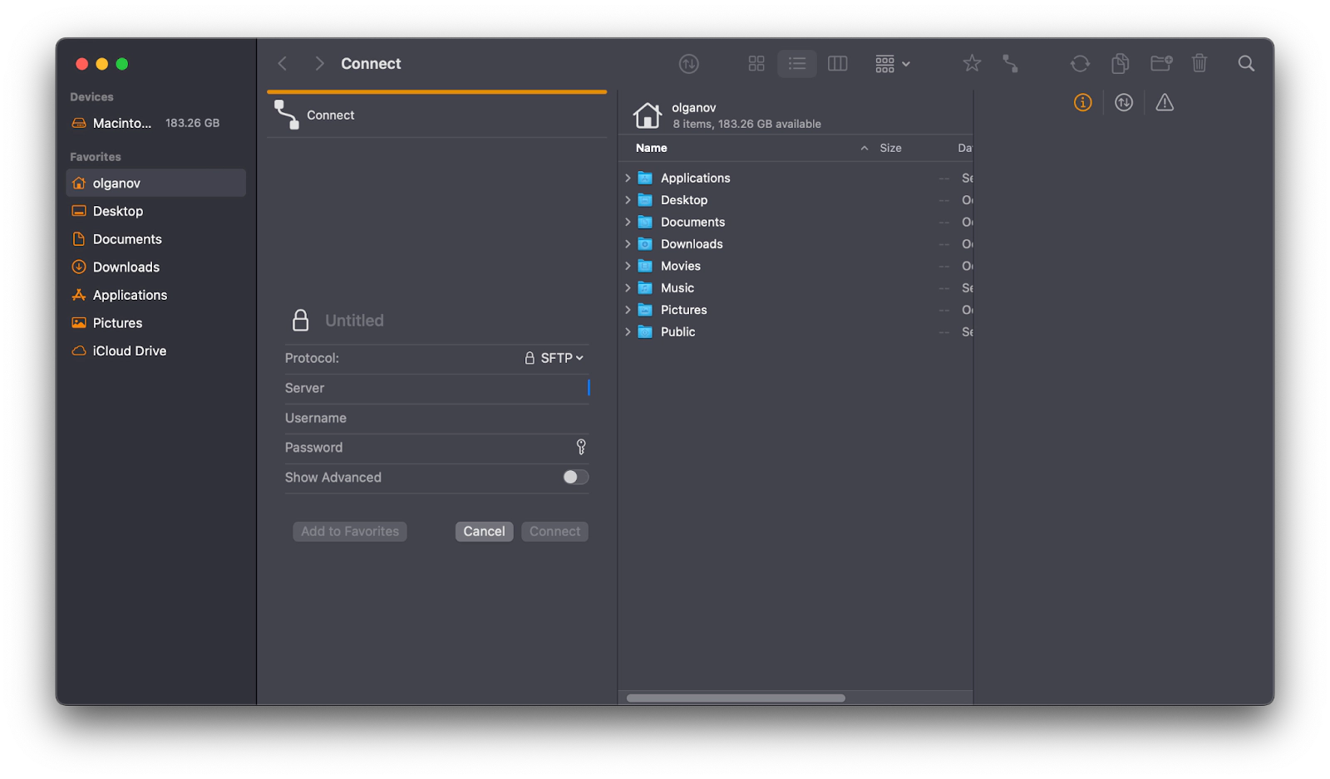Click into the Username input field
The height and width of the screenshot is (779, 1330).
(436, 419)
